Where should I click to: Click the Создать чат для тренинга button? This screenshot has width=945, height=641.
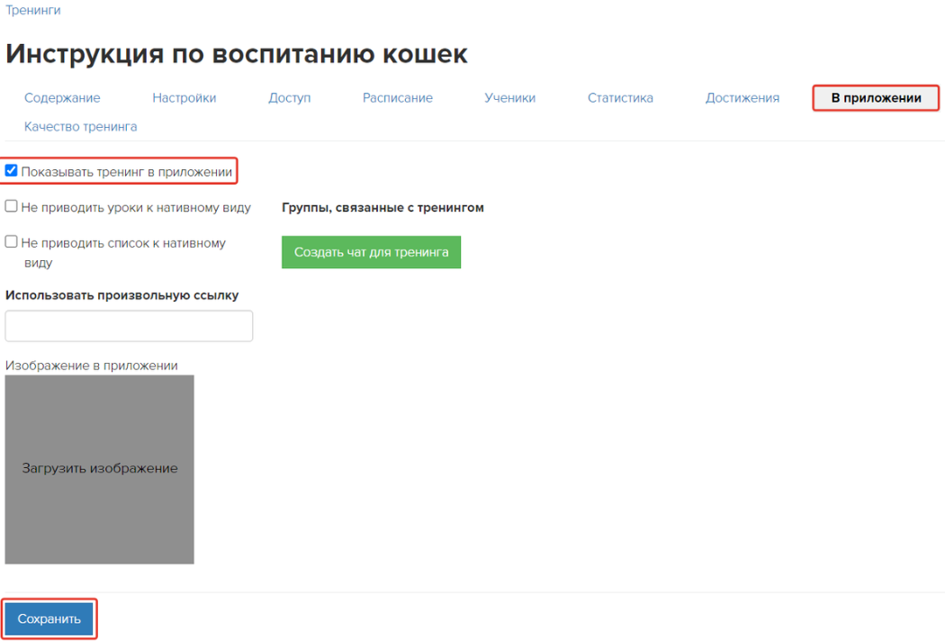point(371,252)
